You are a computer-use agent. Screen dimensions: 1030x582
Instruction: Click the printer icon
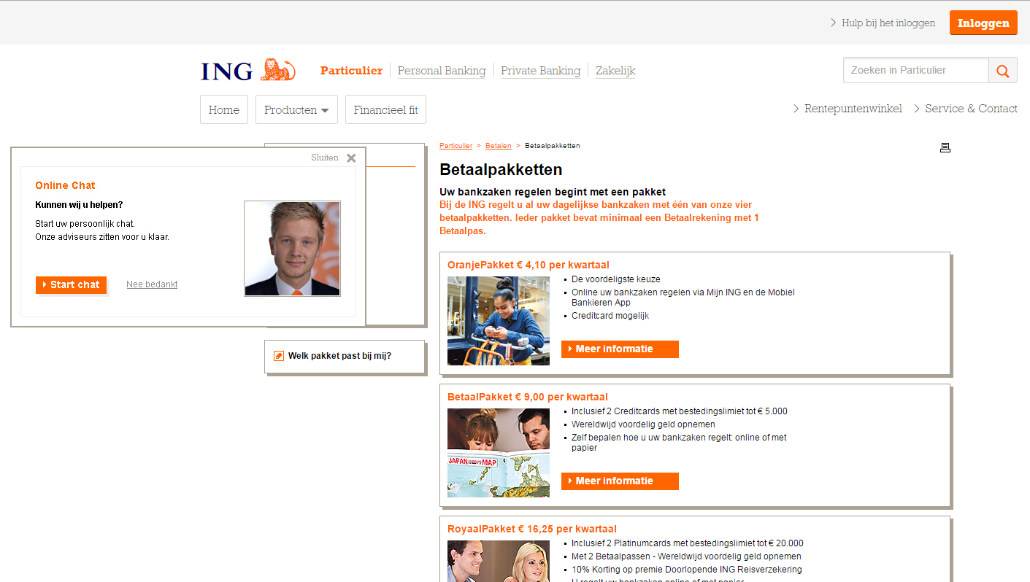pyautogui.click(x=945, y=147)
